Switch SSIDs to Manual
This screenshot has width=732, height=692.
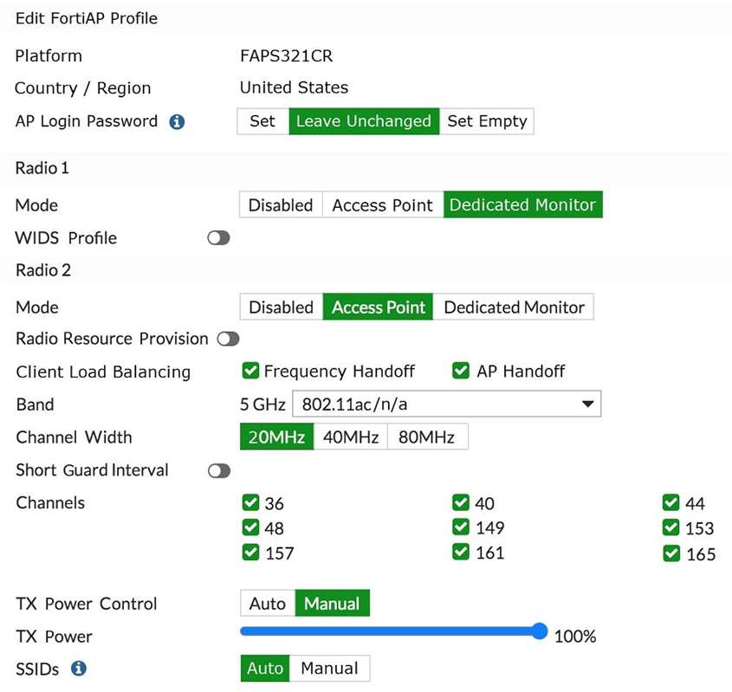pos(329,669)
